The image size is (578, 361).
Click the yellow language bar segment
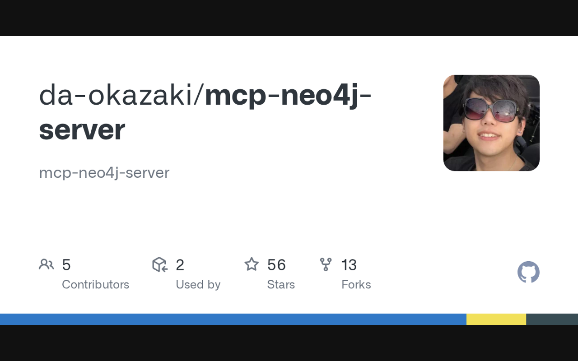tap(496, 319)
